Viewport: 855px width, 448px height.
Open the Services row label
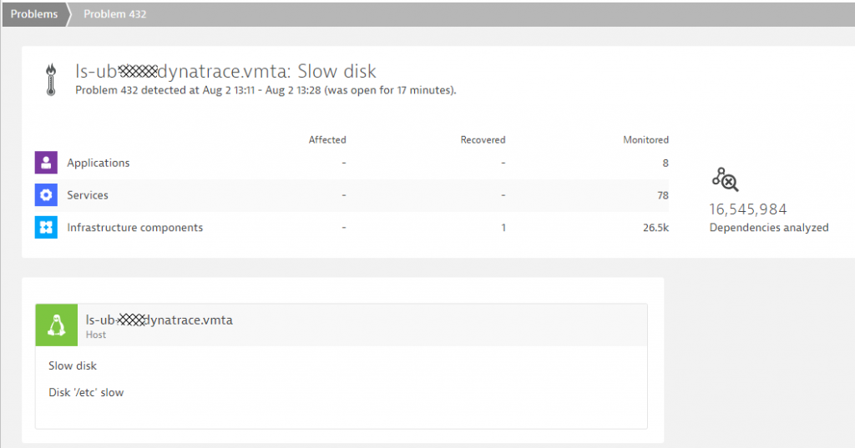click(88, 195)
